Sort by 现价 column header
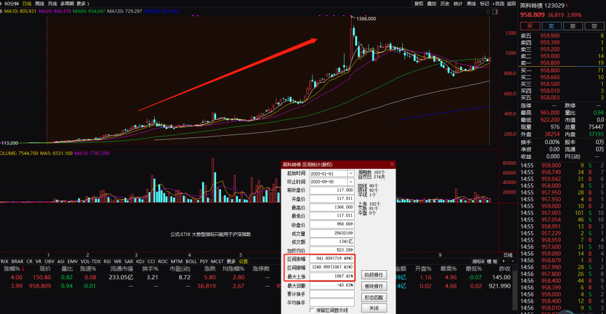Viewport: 606px width, 314px height. tap(45, 269)
